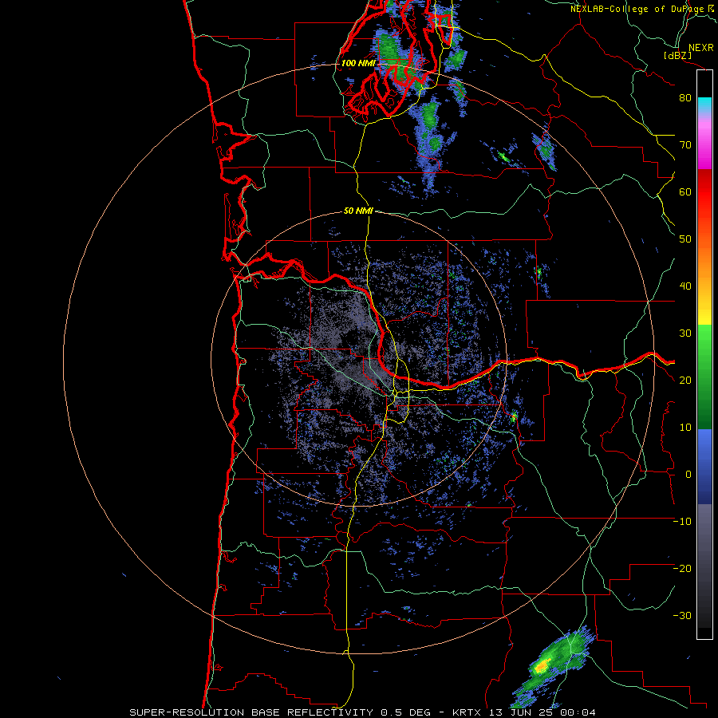Image resolution: width=718 pixels, height=718 pixels.
Task: Click the 10 value on the dBZ scale
Action: click(685, 428)
